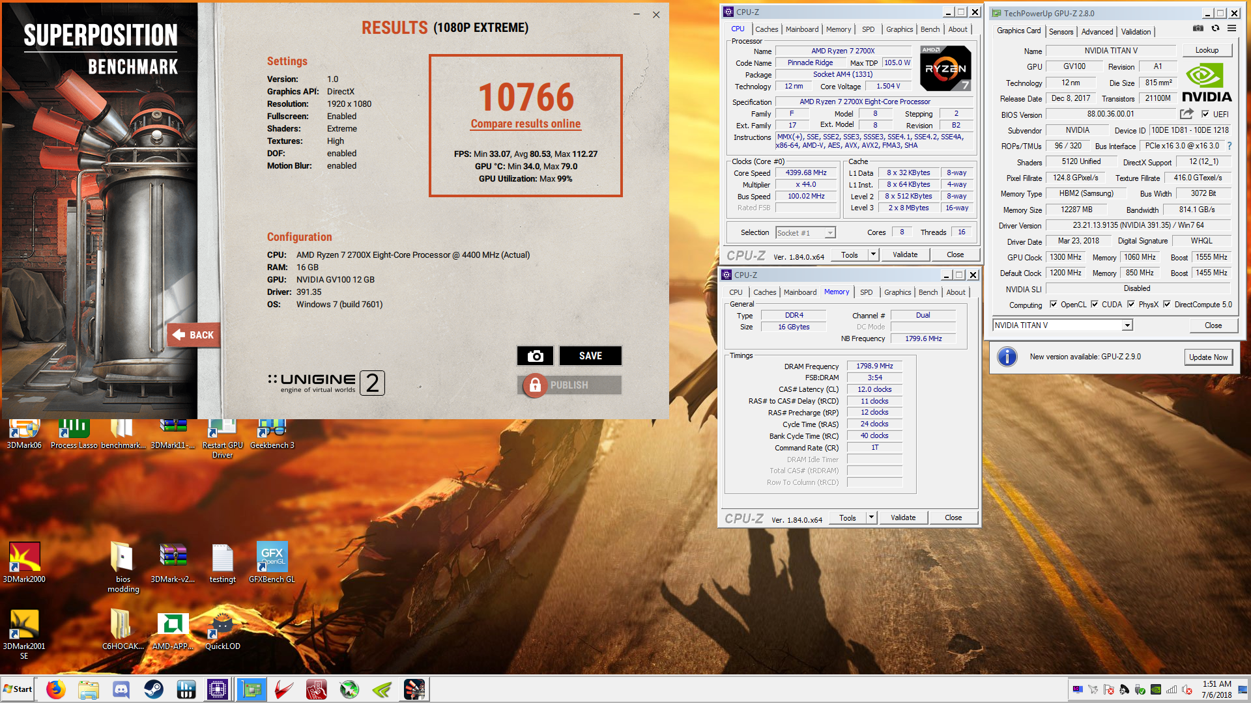Switch to Advanced tab in GPU-Z
This screenshot has height=703, width=1251.
pyautogui.click(x=1097, y=31)
